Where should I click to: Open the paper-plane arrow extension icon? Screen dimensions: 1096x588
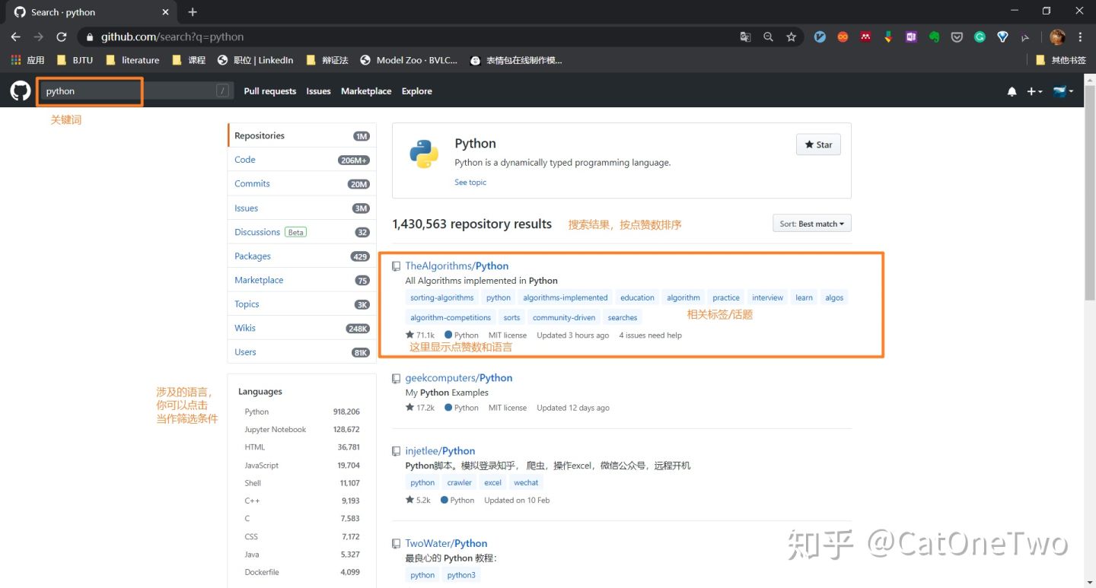[1025, 37]
